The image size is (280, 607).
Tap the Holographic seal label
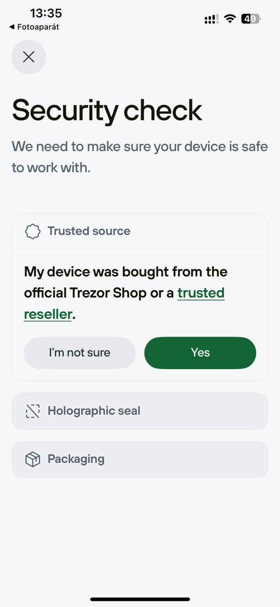pyautogui.click(x=93, y=411)
